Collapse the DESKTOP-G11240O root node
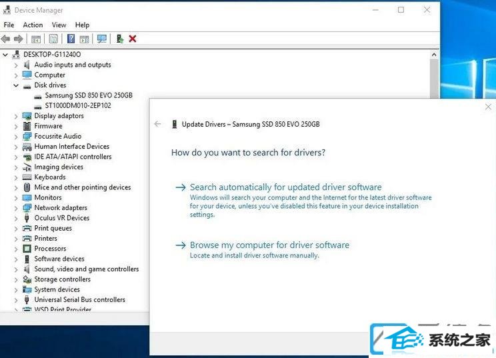The image size is (496, 358). coord(5,55)
